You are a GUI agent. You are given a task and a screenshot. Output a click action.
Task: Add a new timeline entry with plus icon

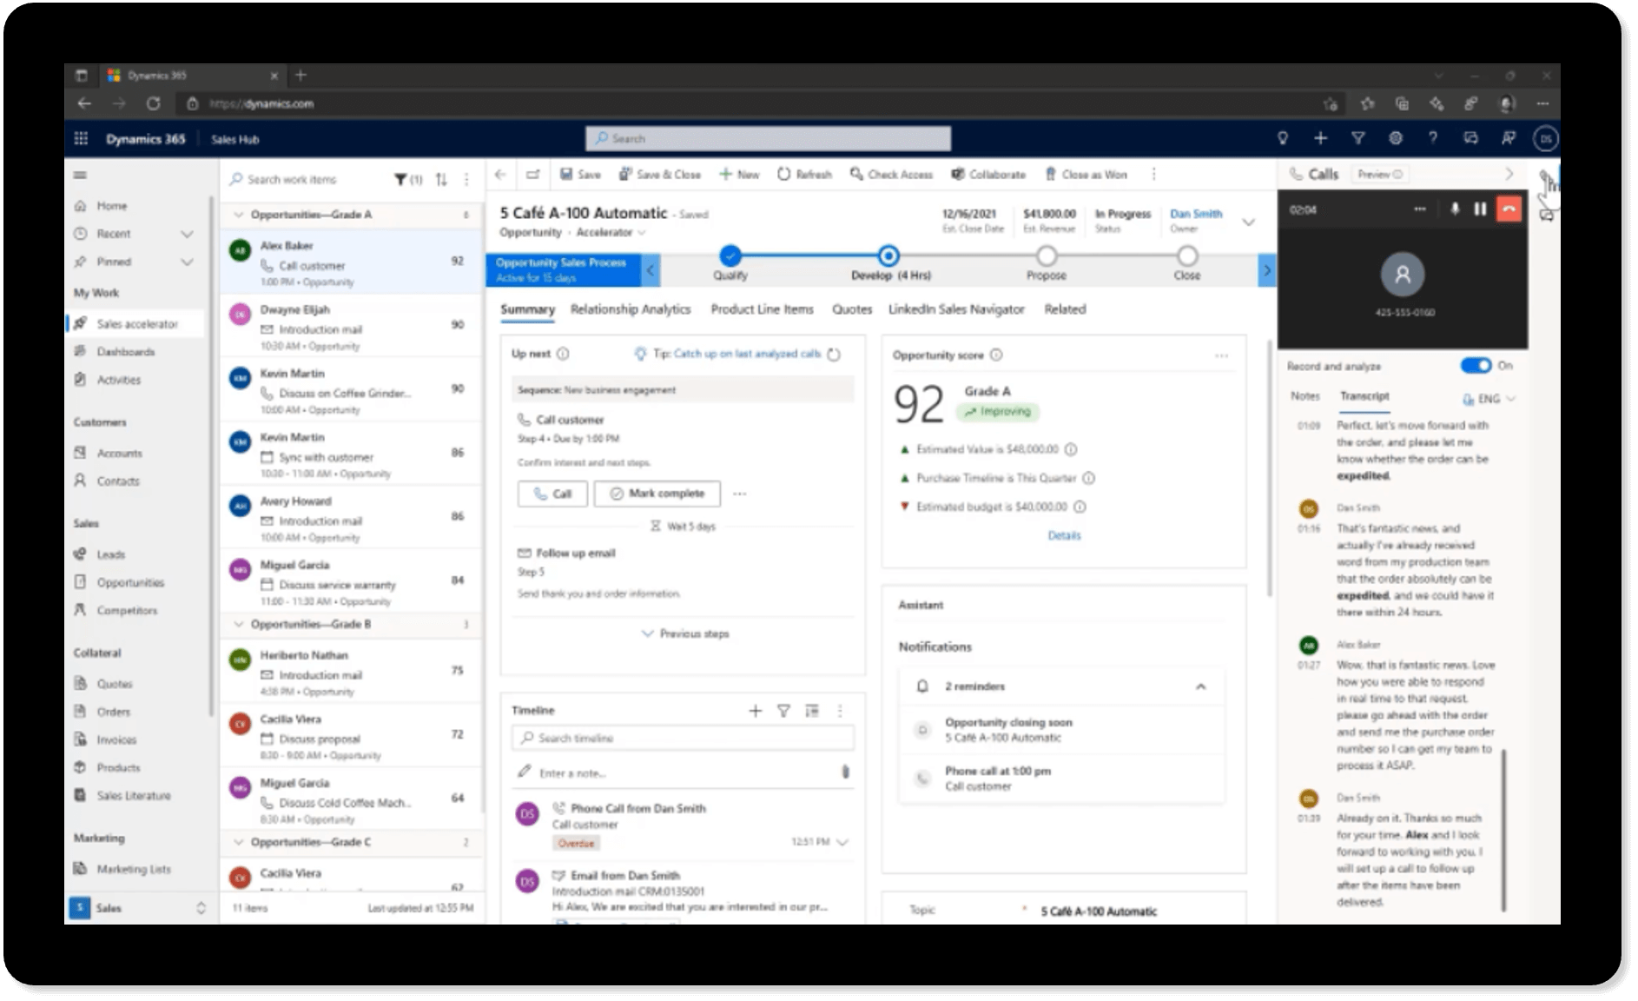coord(755,711)
